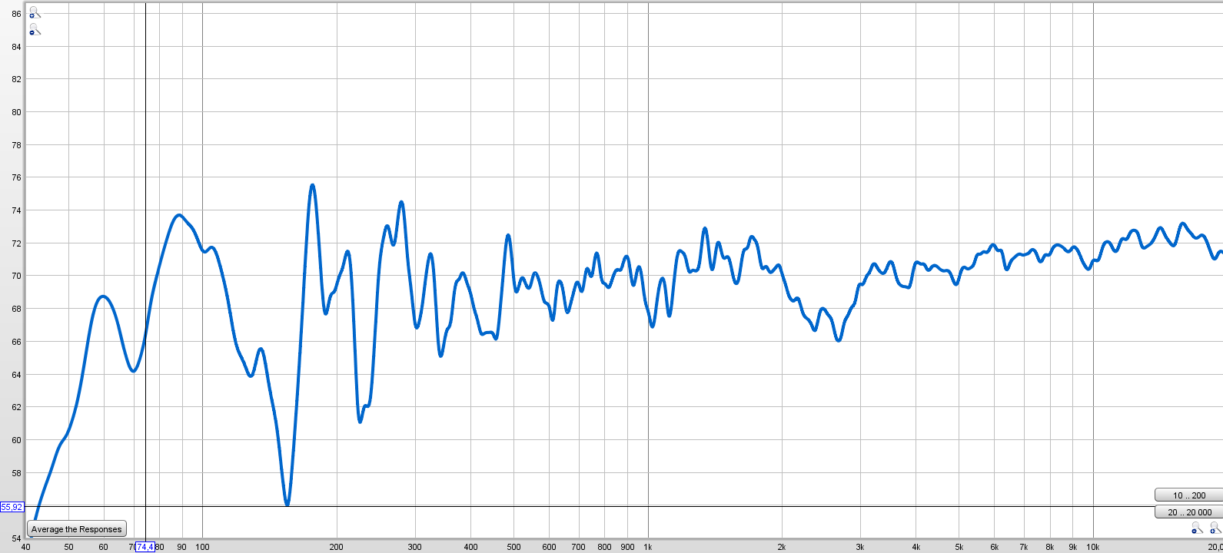Click the 5k label on the frequency axis
This screenshot has width=1223, height=553.
point(959,547)
